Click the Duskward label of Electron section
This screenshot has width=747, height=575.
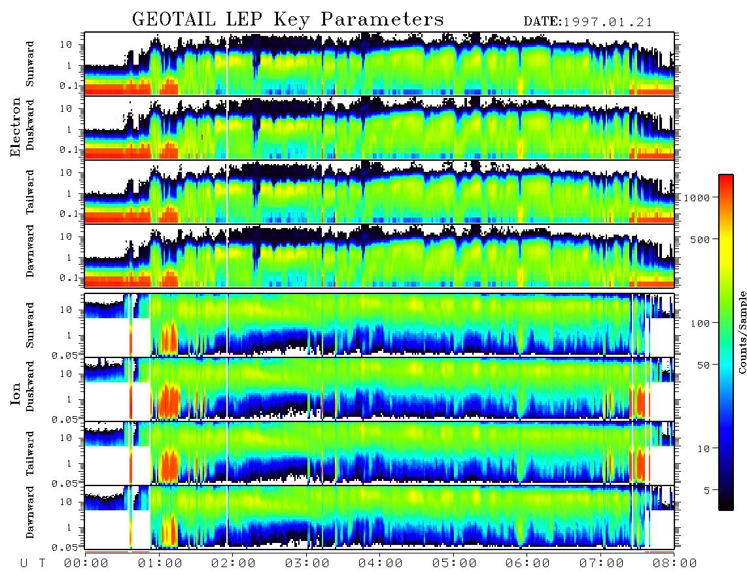30,125
